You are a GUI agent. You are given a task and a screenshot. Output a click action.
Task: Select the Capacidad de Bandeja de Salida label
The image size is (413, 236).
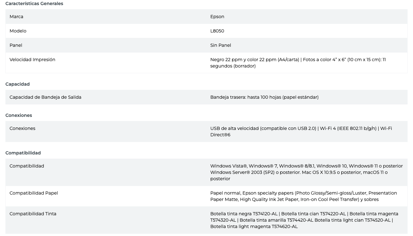click(45, 97)
